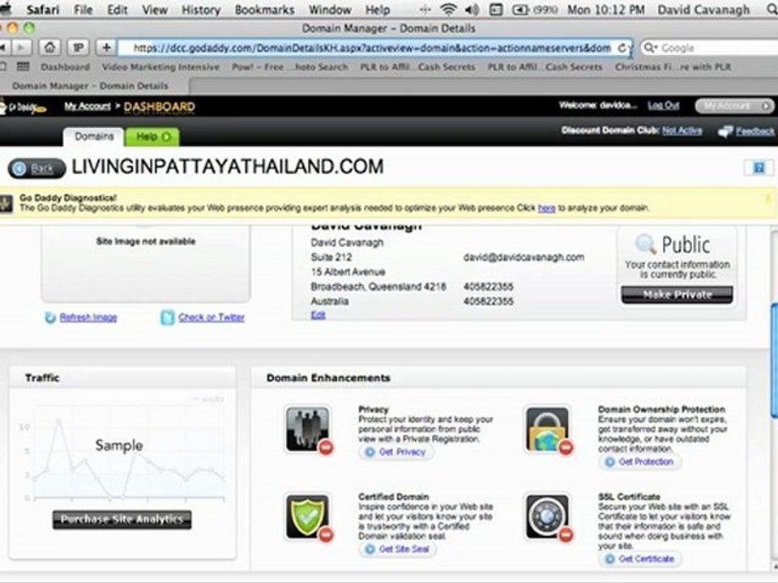Click the Get Protection button
Viewport: 778px width, 583px height.
(639, 462)
